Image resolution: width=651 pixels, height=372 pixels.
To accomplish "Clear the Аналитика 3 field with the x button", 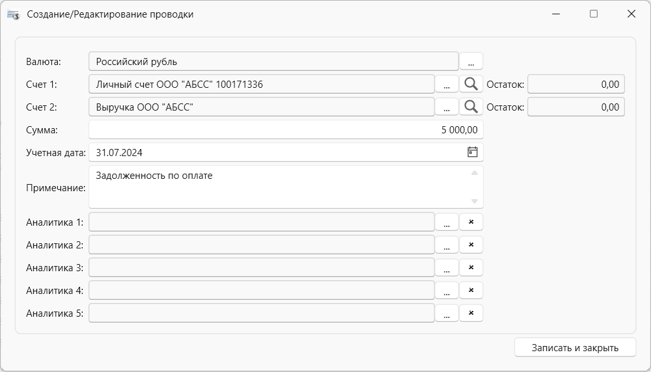I will pos(471,267).
